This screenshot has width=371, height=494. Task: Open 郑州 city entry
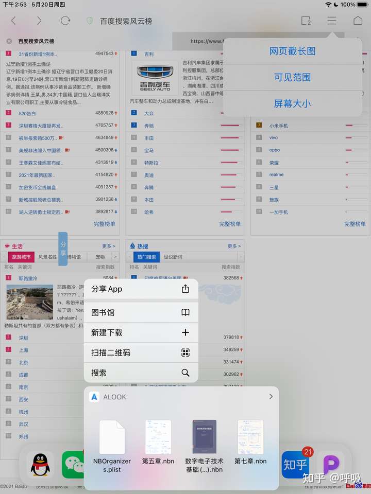(x=24, y=437)
